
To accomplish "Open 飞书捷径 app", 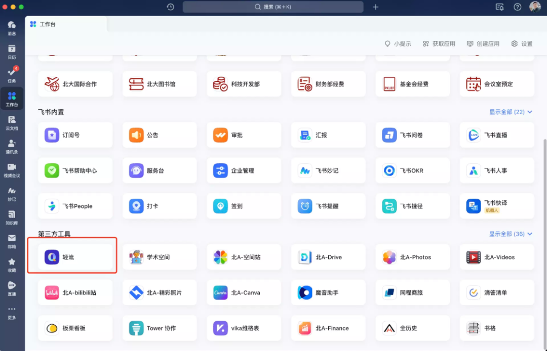I will 413,206.
